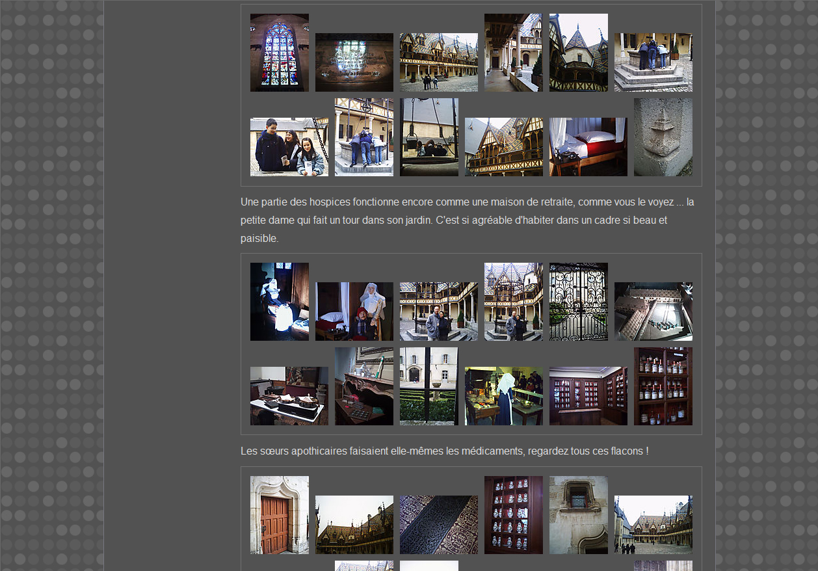Image resolution: width=818 pixels, height=571 pixels.
Task: Click the small stone-framed window thumbnail
Action: point(578,515)
